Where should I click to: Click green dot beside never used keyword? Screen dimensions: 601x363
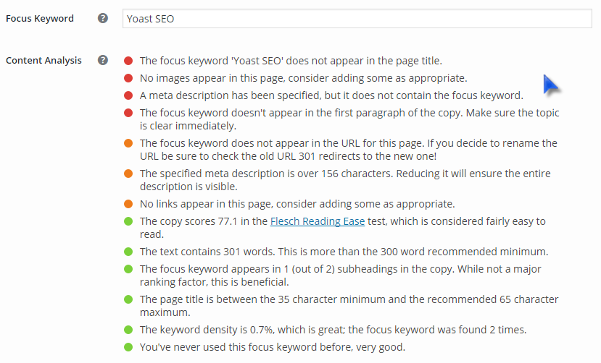point(128,347)
